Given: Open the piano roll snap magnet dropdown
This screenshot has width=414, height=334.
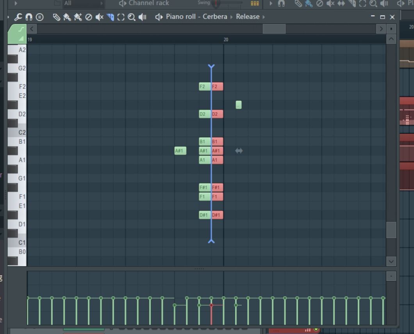Looking at the screenshot, I should pos(29,17).
